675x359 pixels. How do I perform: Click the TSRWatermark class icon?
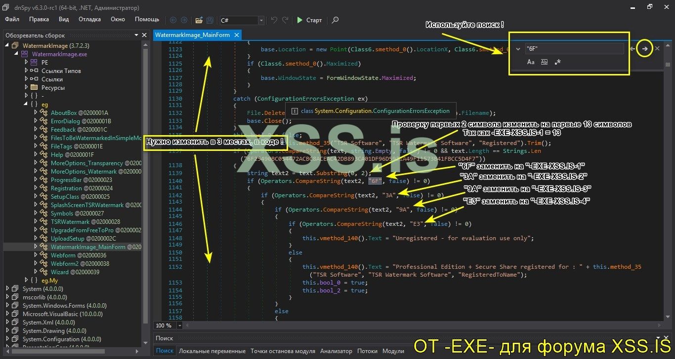coord(43,221)
